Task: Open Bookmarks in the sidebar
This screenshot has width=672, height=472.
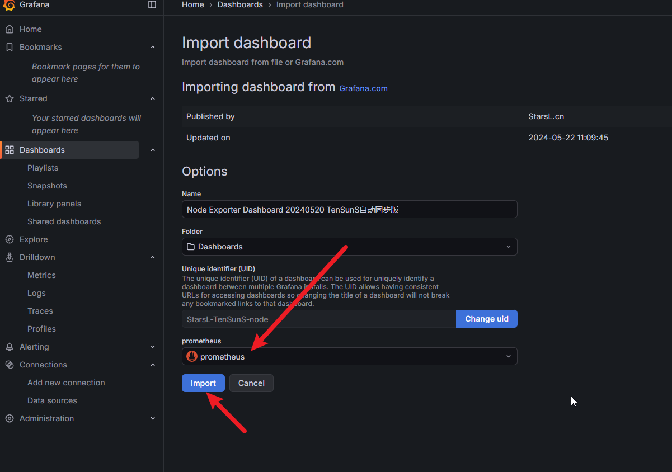Action: (41, 47)
